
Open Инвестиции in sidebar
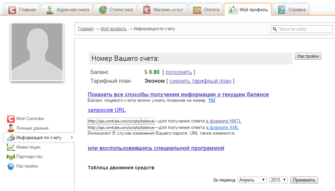29,147
